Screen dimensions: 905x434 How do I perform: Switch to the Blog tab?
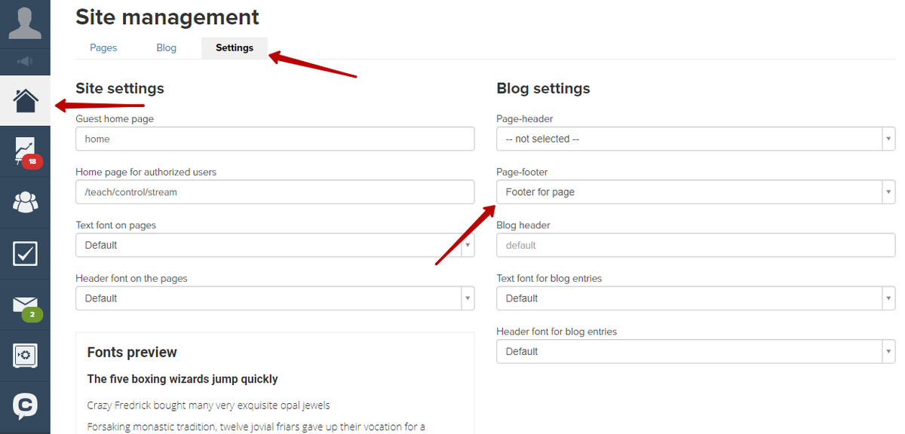(x=166, y=47)
